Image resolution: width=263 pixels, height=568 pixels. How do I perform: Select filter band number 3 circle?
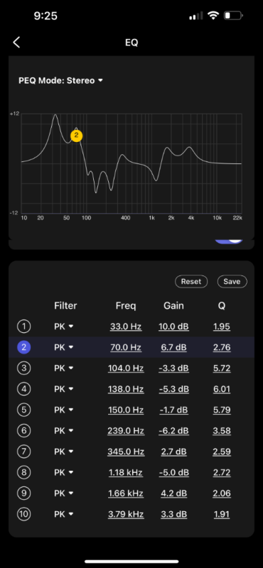click(x=24, y=368)
